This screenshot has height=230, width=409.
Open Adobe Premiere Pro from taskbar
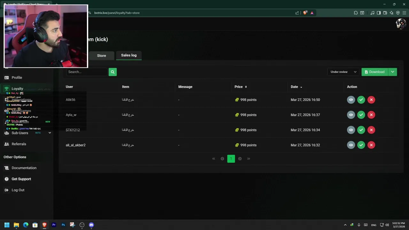pos(54,225)
